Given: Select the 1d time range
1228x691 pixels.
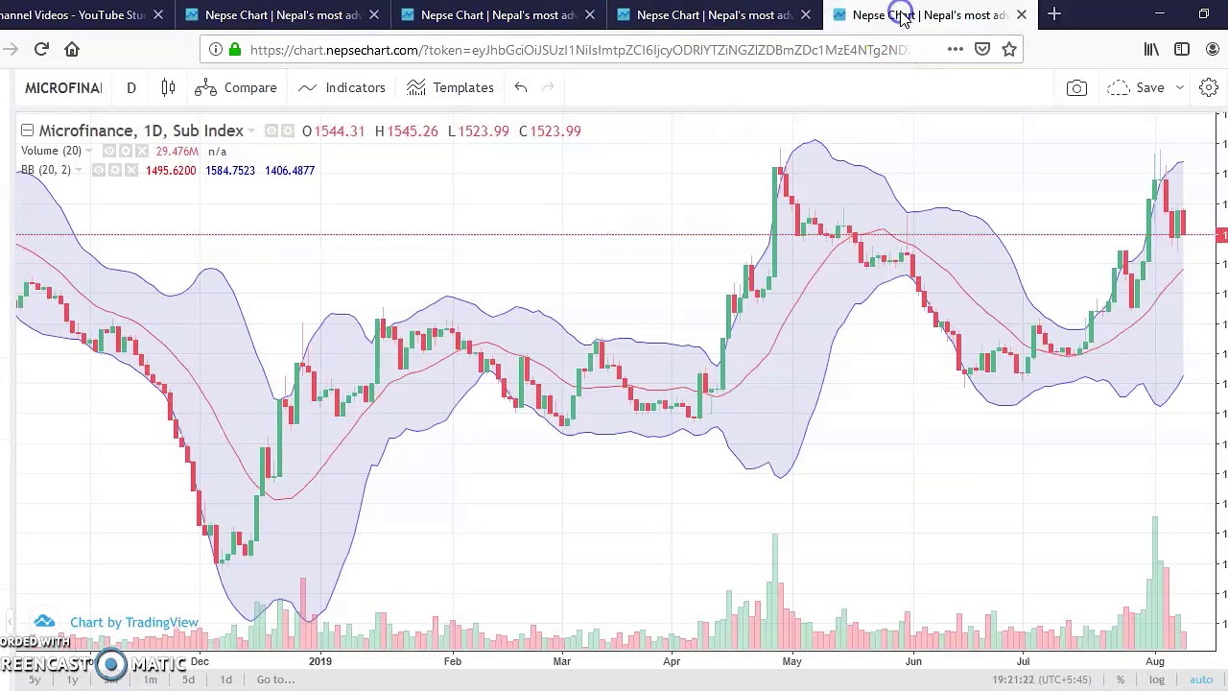Looking at the screenshot, I should tap(225, 679).
